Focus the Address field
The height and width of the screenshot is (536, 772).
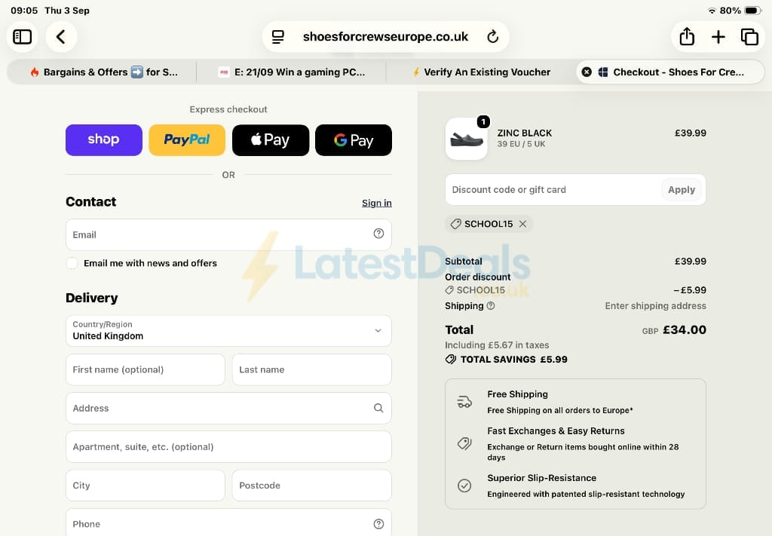(x=228, y=408)
